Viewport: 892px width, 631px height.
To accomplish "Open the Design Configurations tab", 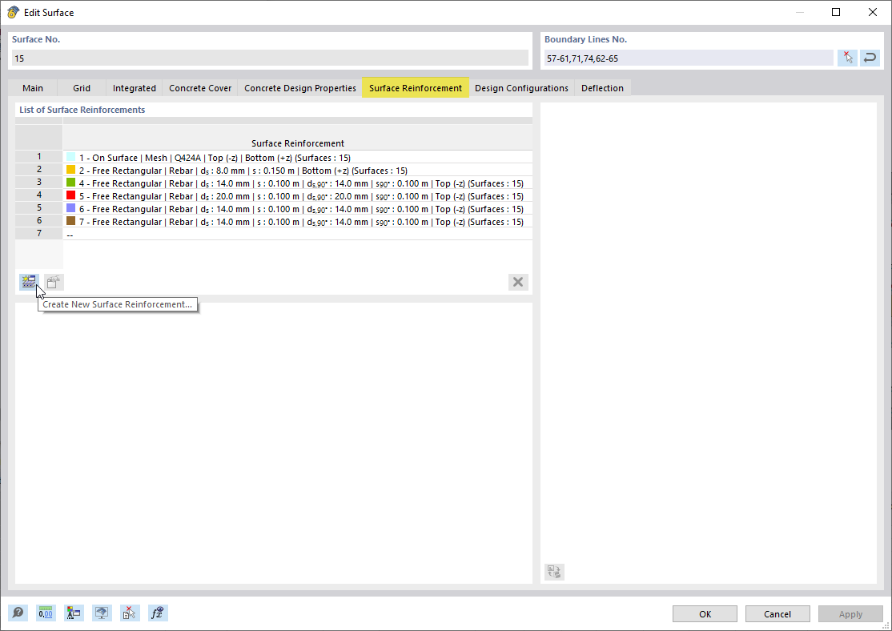I will tap(521, 88).
